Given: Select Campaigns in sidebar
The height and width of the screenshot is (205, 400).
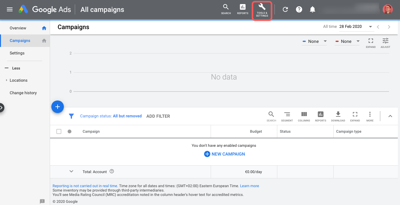Looking at the screenshot, I should (x=20, y=41).
